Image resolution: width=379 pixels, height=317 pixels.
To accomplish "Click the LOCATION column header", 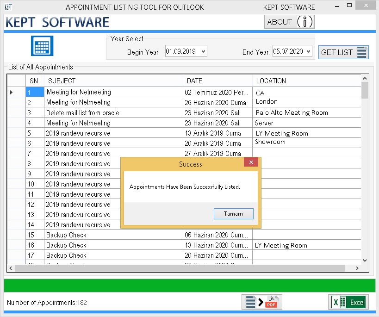I will tap(307, 81).
